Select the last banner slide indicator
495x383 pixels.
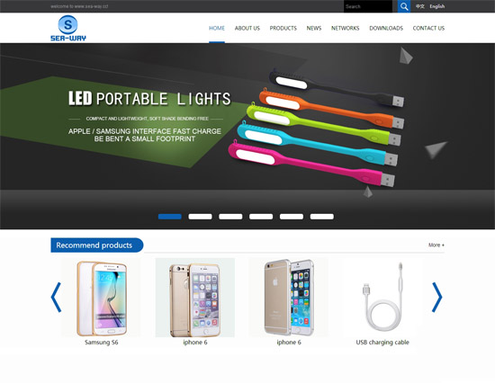tap(322, 217)
